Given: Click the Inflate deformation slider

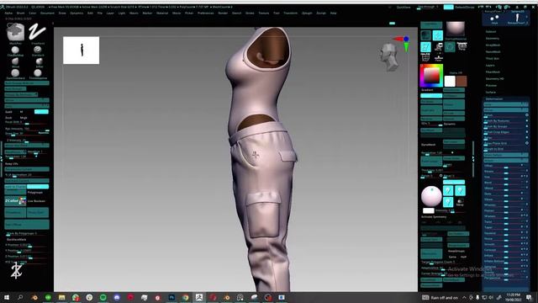Looking at the screenshot, I should point(505,255).
